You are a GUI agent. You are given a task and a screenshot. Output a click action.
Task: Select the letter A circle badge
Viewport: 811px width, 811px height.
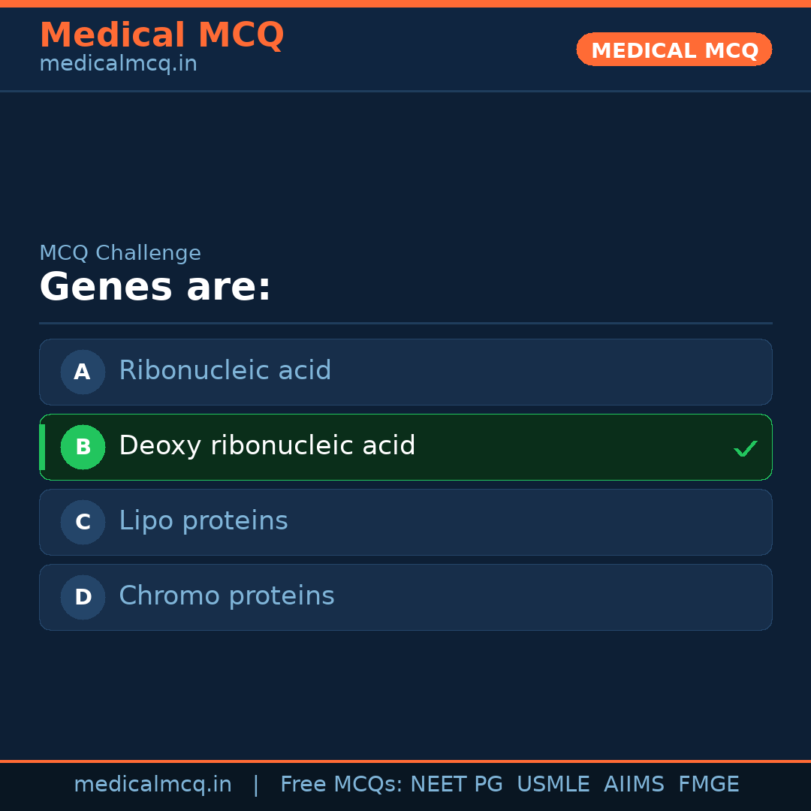[83, 372]
